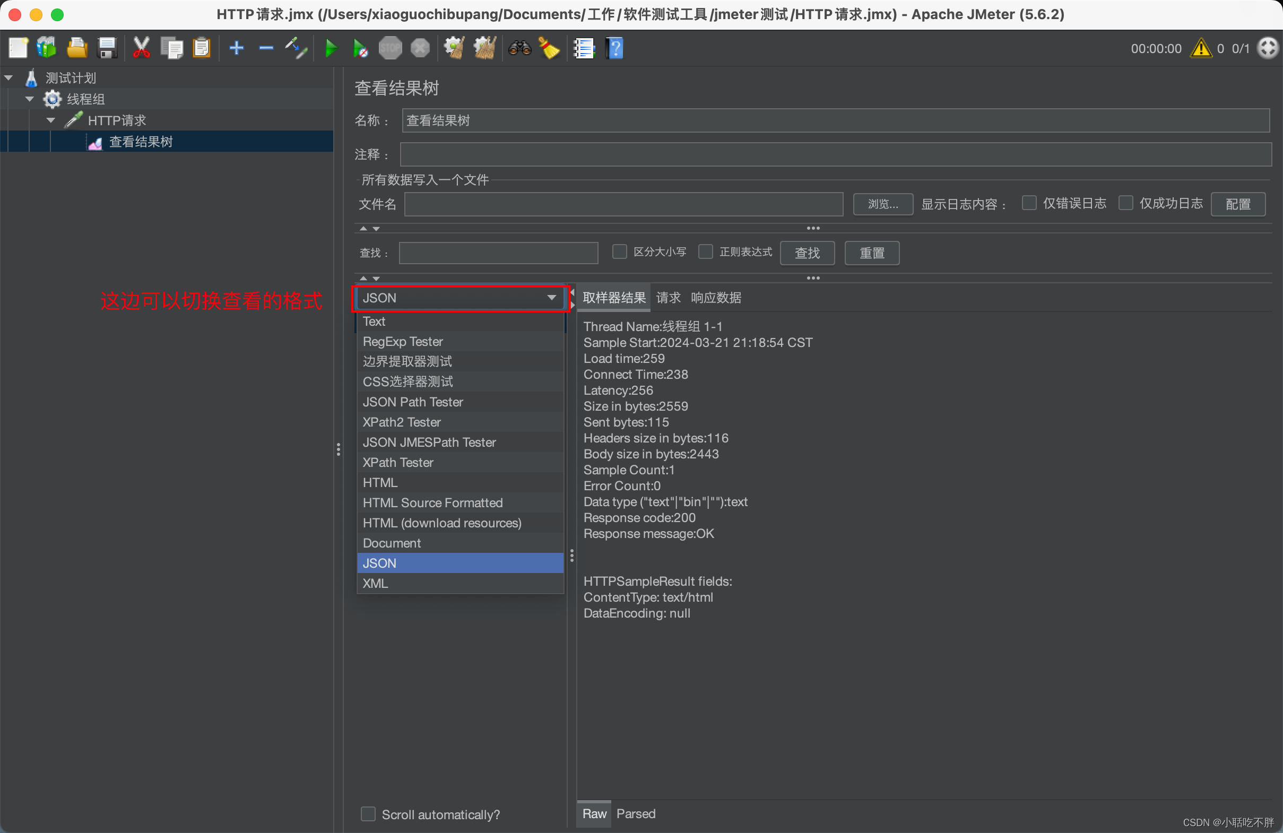The image size is (1283, 833).
Task: Open the Help question mark icon
Action: pyautogui.click(x=615, y=48)
